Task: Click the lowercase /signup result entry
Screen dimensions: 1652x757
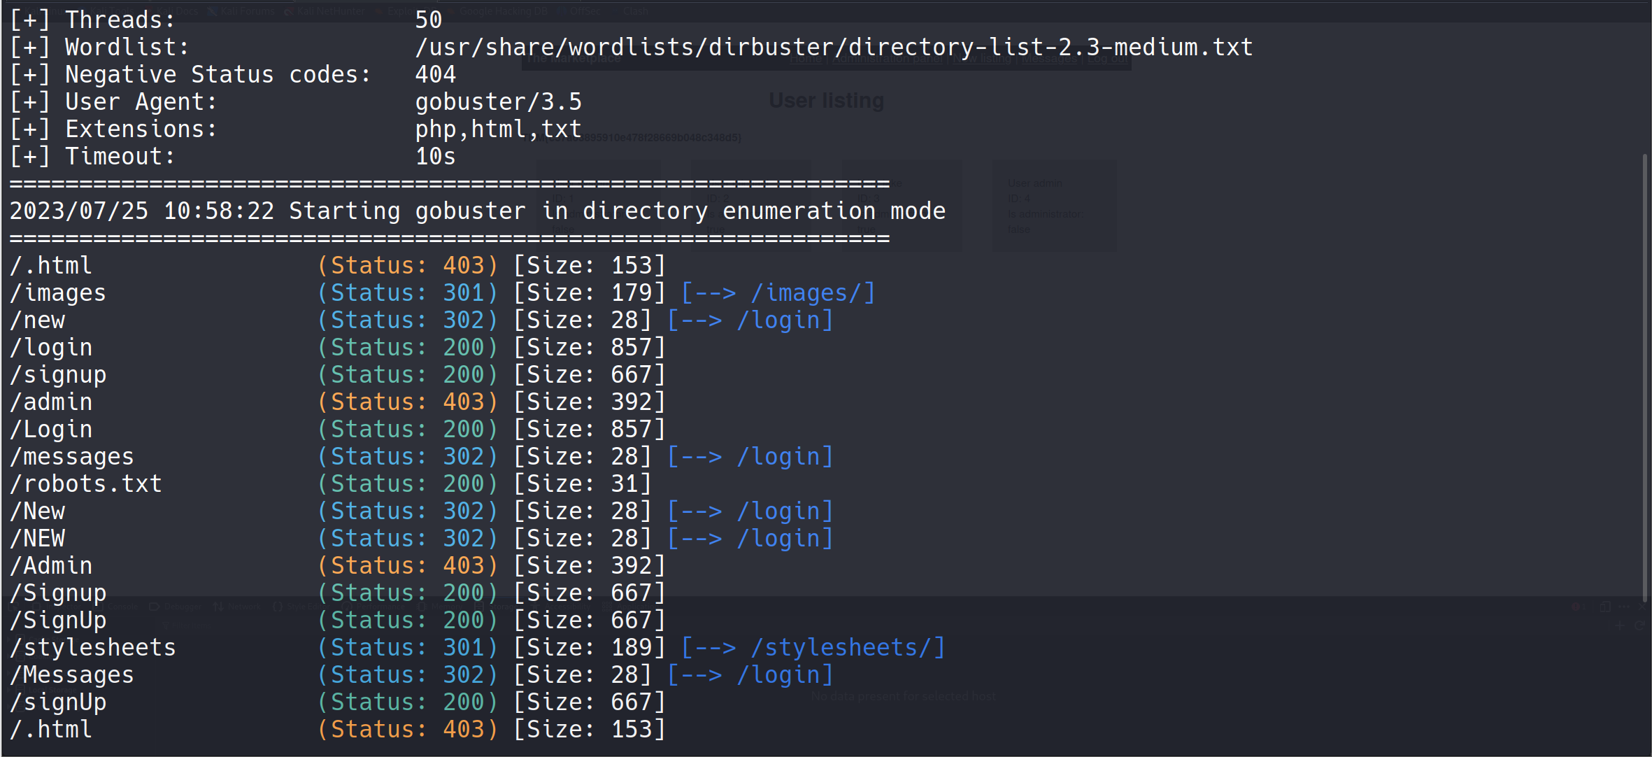Action: [x=58, y=375]
